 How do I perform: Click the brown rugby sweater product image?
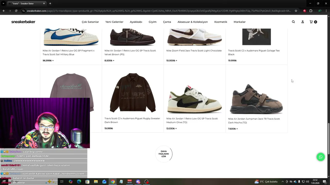click(133, 92)
